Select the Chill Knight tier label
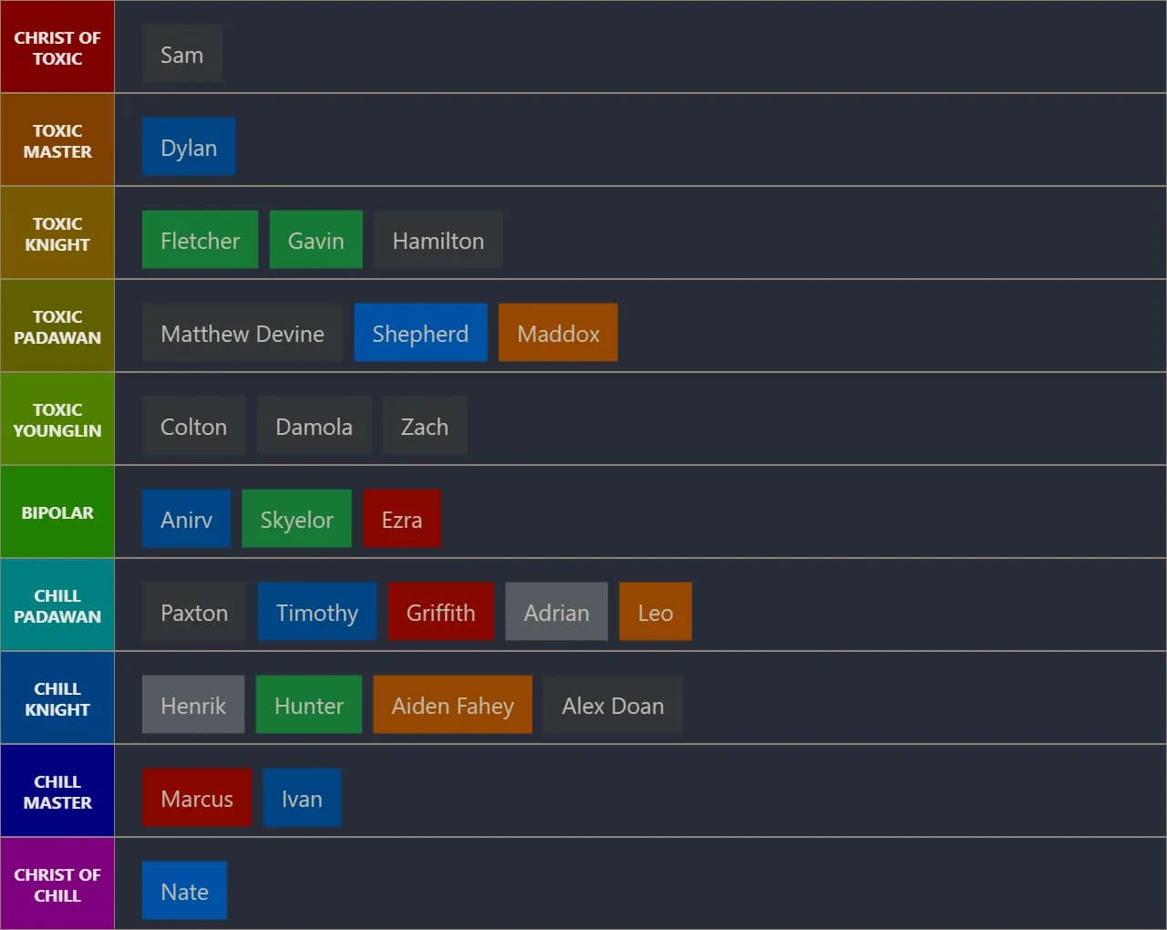The image size is (1167, 930). [57, 698]
